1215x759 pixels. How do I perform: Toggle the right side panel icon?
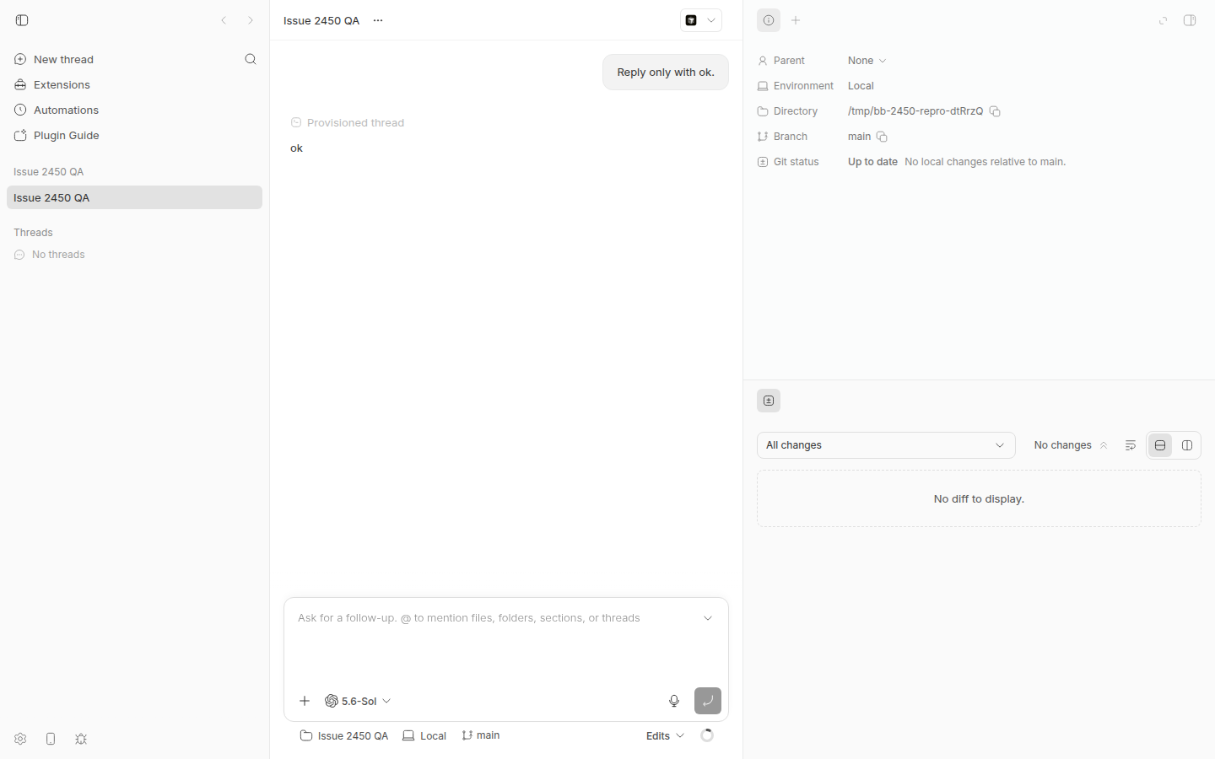[x=1190, y=20]
